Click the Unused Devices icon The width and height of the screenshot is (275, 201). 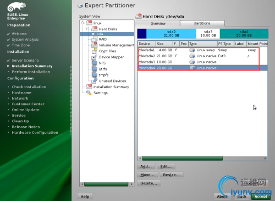95,80
